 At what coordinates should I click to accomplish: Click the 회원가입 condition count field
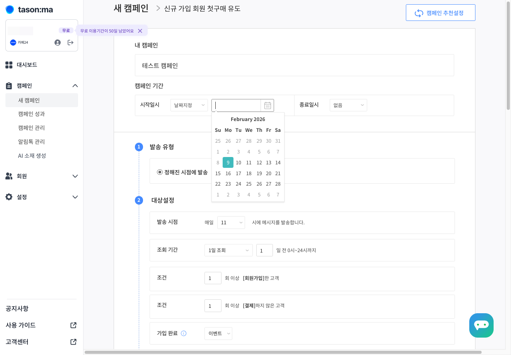click(213, 278)
